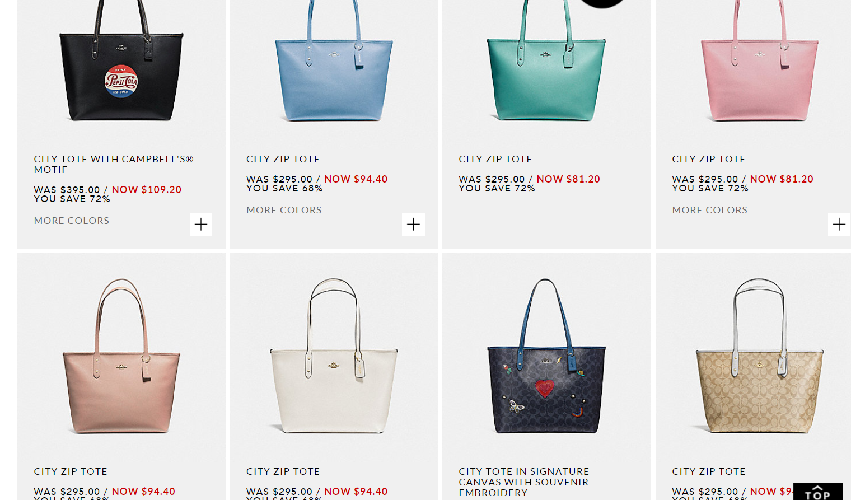Go back to top with TOP button
This screenshot has height=500, width=851.
[x=817, y=491]
